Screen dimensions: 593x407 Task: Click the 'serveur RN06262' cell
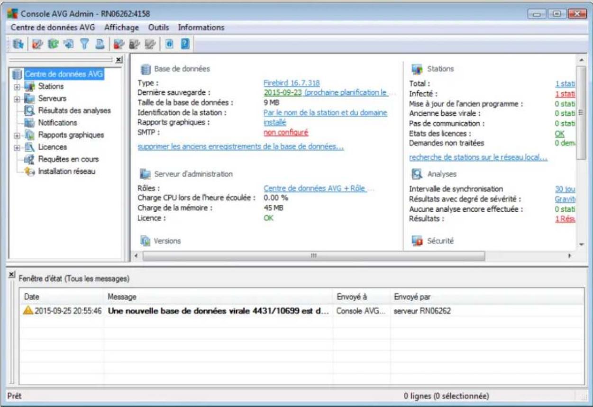click(x=422, y=311)
